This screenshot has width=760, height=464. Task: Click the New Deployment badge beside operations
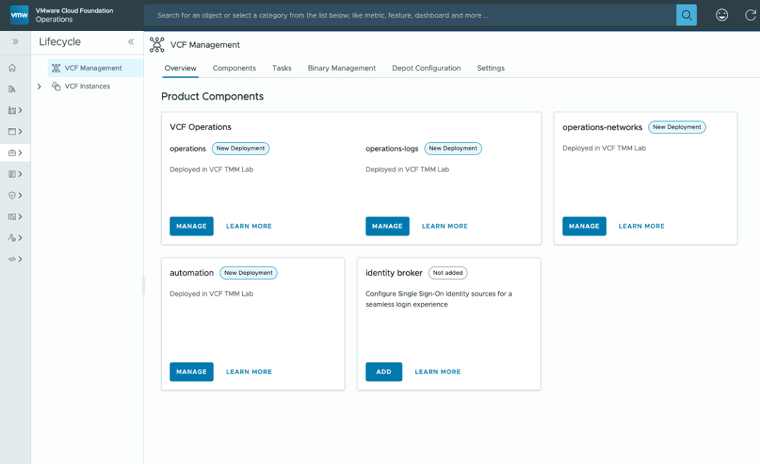coord(241,148)
